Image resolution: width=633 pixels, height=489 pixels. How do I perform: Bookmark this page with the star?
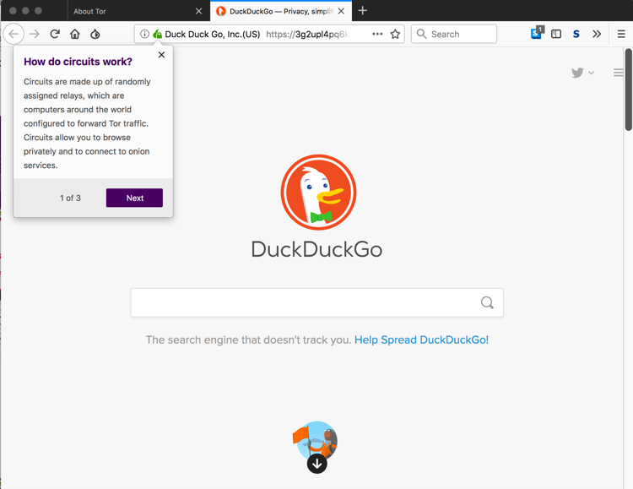tap(395, 34)
